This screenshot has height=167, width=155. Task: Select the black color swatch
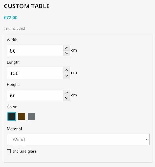point(12,116)
